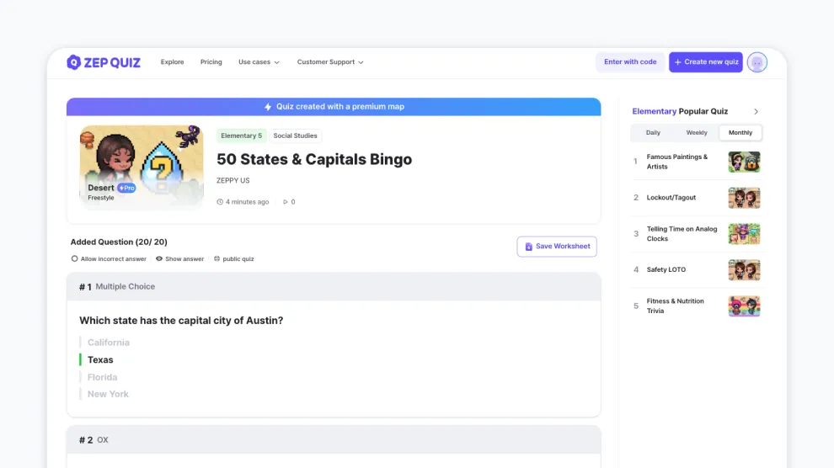Click the play count icon
The height and width of the screenshot is (468, 834).
(286, 202)
